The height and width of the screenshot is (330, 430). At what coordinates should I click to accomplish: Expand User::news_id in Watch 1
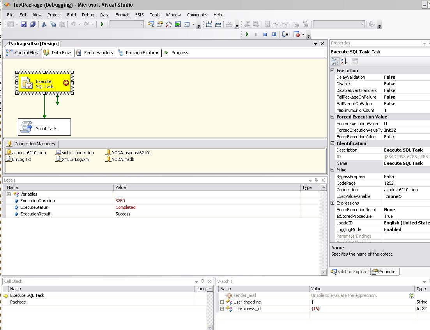[x=222, y=309]
